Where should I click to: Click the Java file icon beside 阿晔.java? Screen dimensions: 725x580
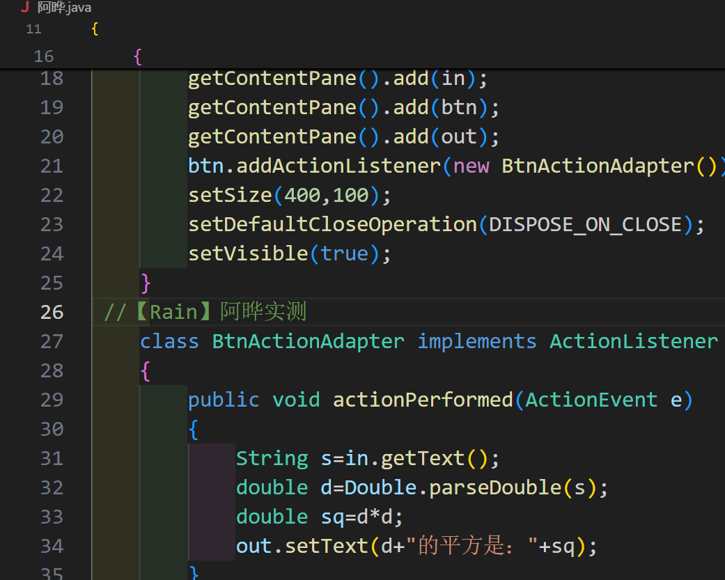pos(26,7)
